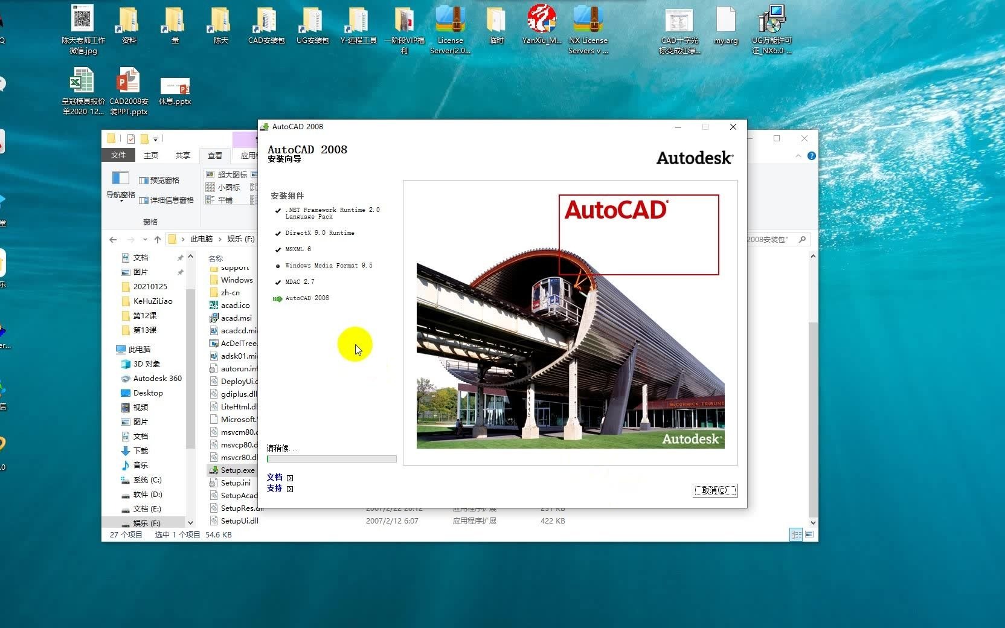
Task: Collapse the Explorer ribbon chevron
Action: click(x=798, y=156)
